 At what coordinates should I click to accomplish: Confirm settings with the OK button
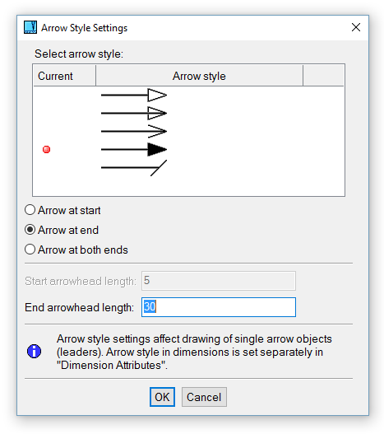[x=162, y=397]
